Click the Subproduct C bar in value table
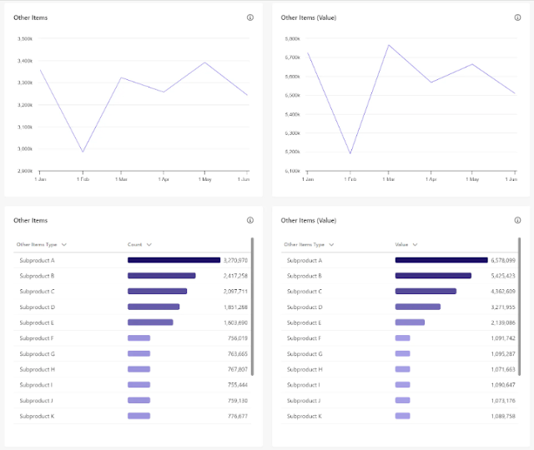This screenshot has width=534, height=450. click(426, 292)
